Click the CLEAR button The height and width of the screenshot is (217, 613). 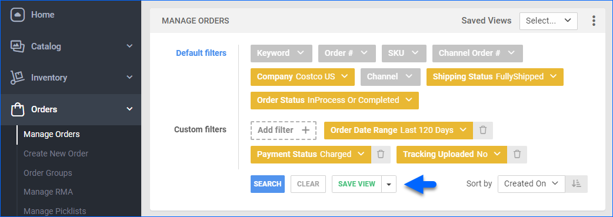308,184
